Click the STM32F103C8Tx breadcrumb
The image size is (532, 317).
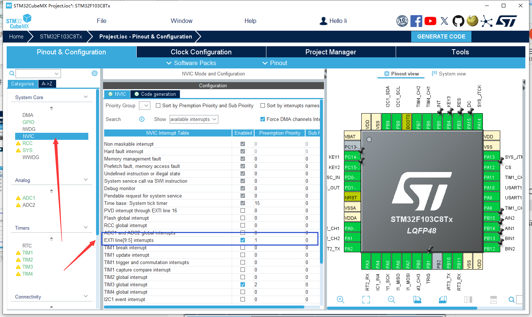61,36
